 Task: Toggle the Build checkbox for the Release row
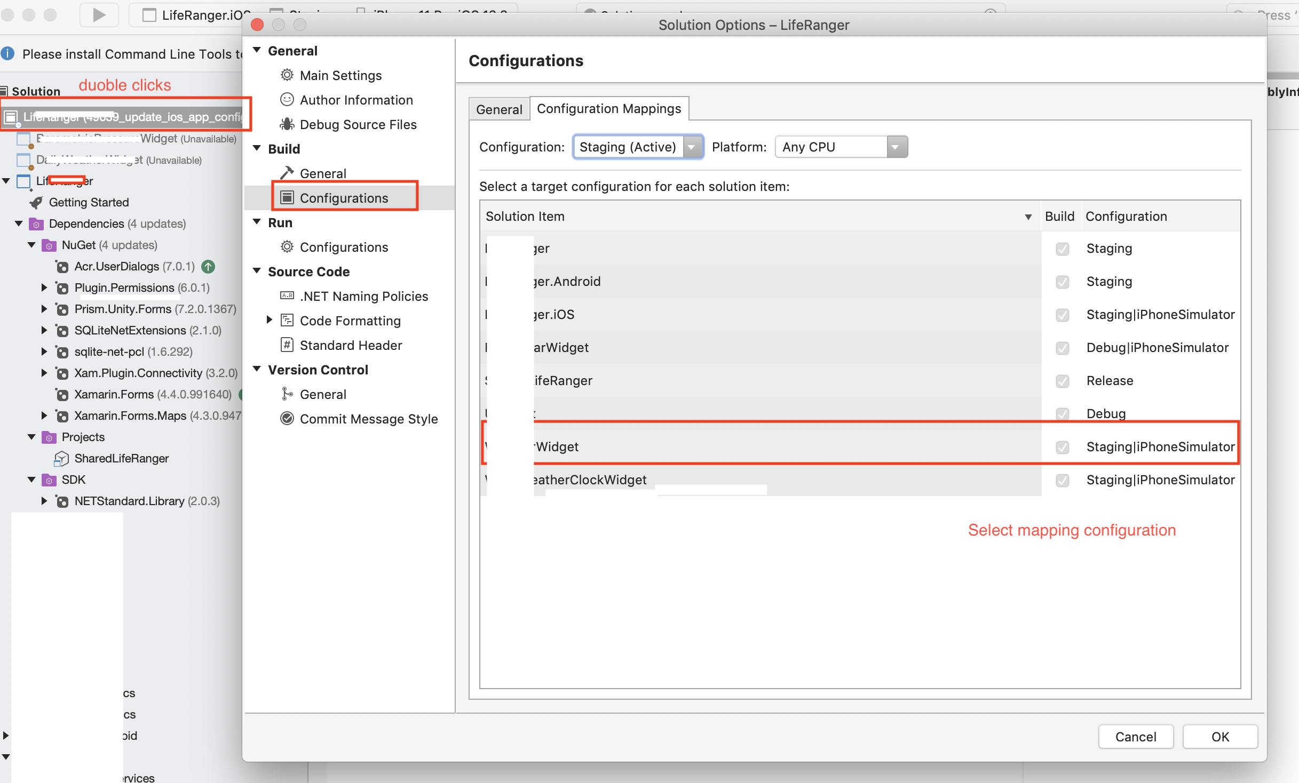point(1063,381)
